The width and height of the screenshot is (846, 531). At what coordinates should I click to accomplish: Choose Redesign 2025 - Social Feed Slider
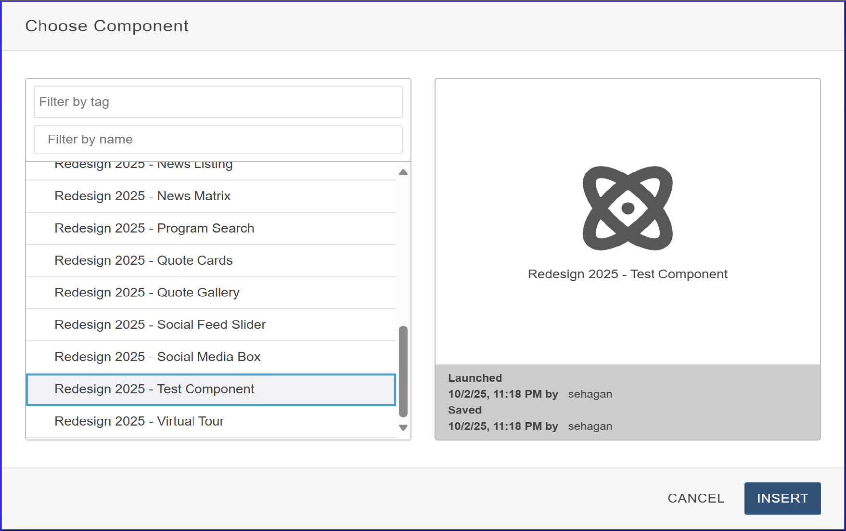tap(160, 325)
